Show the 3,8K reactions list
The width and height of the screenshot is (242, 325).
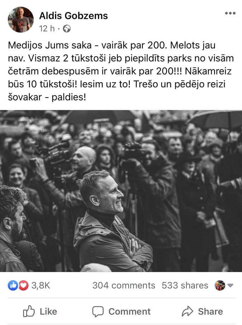point(41,285)
